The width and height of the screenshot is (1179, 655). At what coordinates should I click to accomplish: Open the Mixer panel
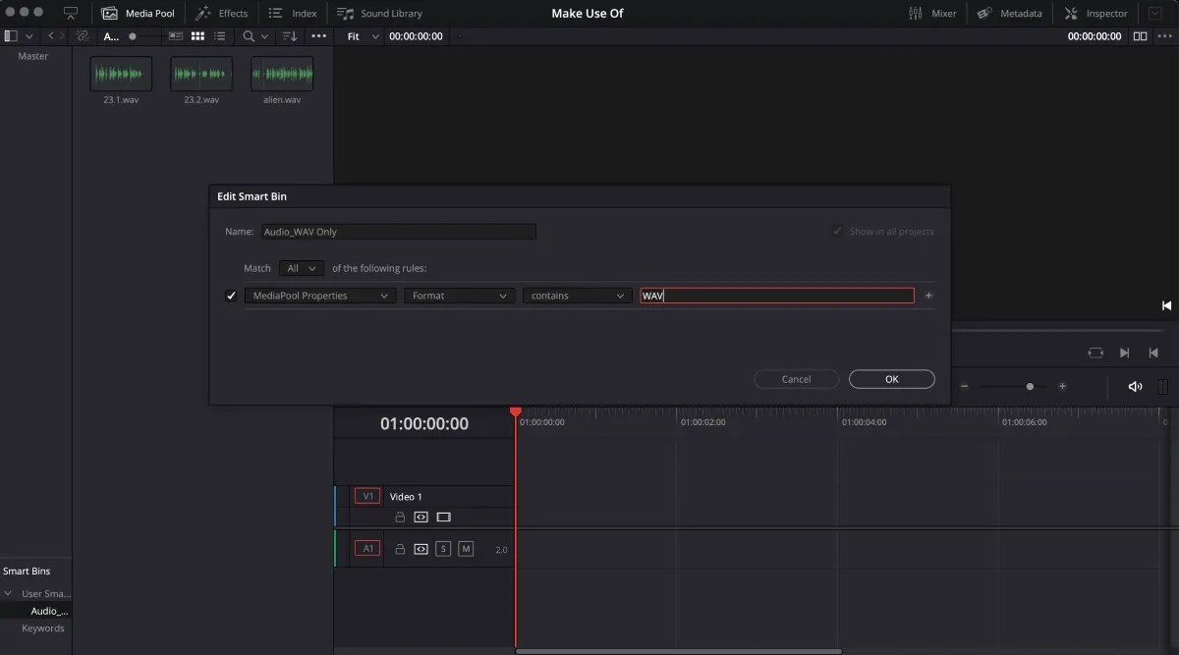[x=931, y=13]
